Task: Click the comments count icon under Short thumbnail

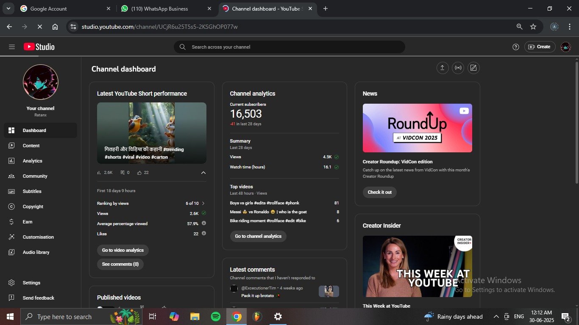Action: pyautogui.click(x=122, y=173)
